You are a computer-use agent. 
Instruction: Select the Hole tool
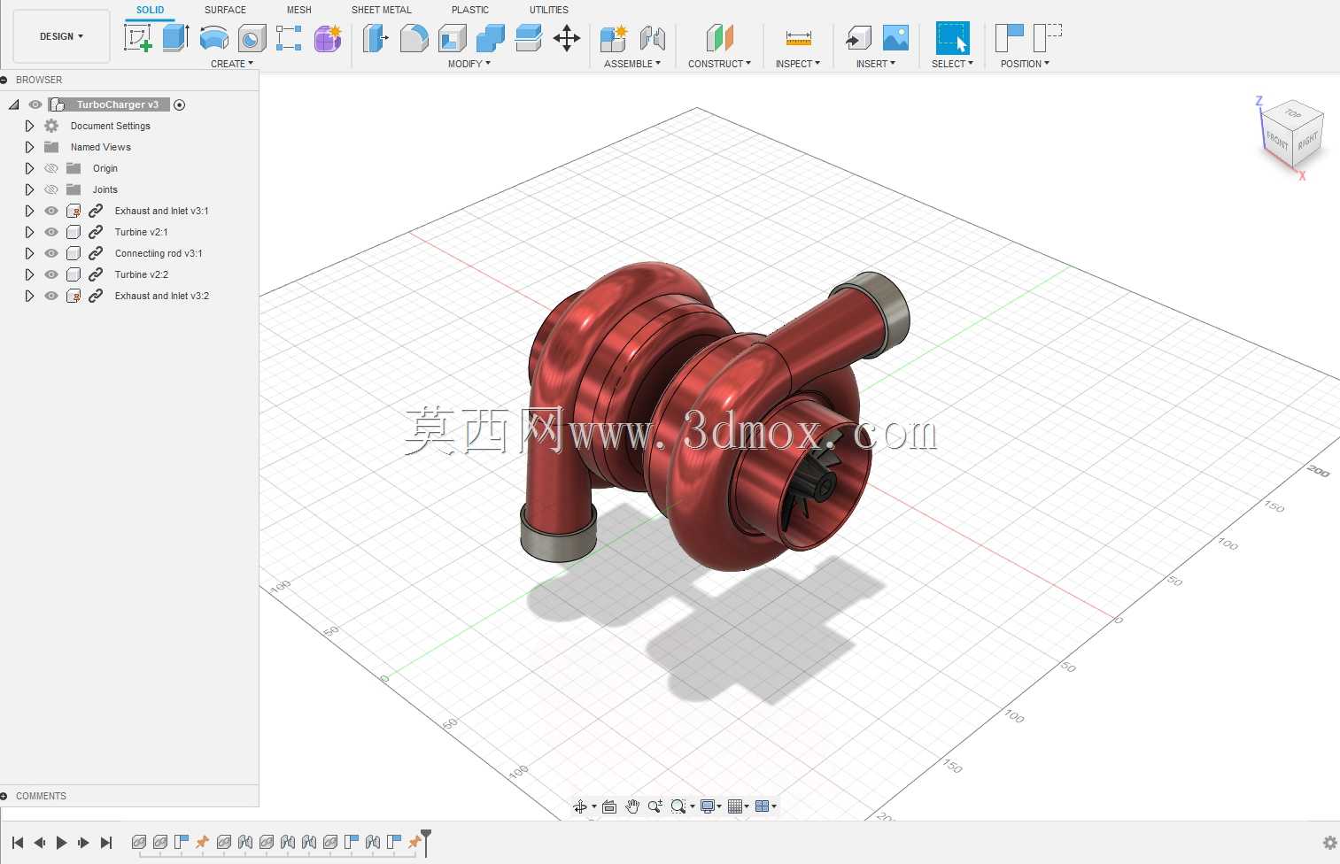click(252, 38)
